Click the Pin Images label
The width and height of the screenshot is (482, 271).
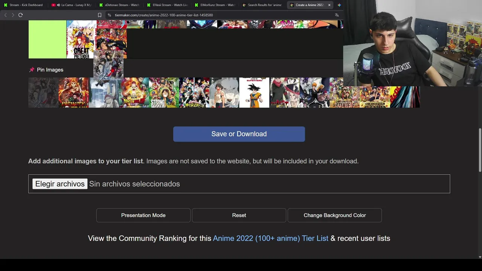(50, 70)
